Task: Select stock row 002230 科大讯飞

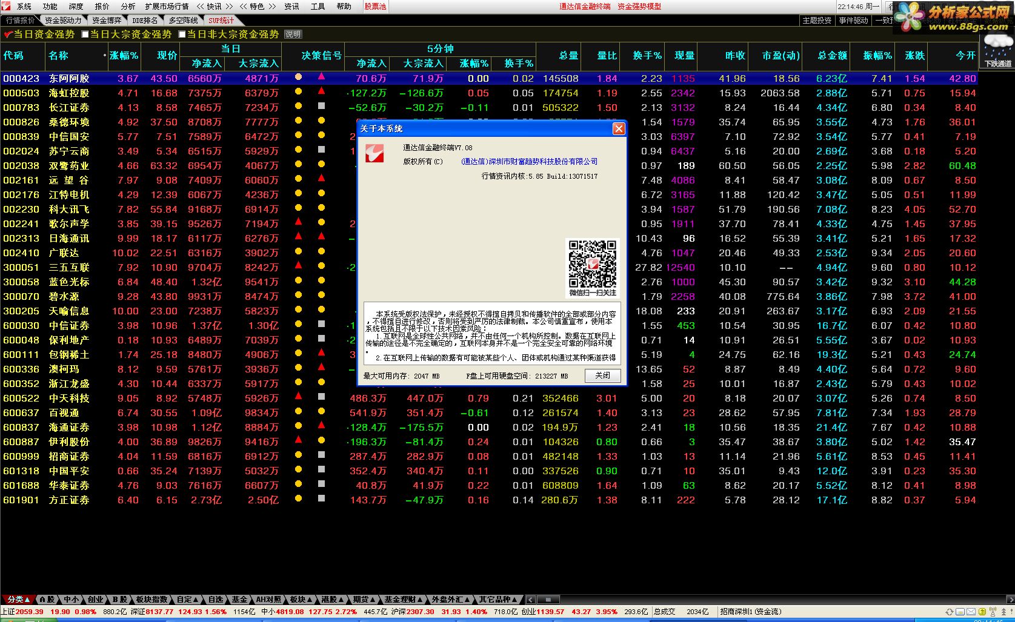Action: tap(488, 209)
